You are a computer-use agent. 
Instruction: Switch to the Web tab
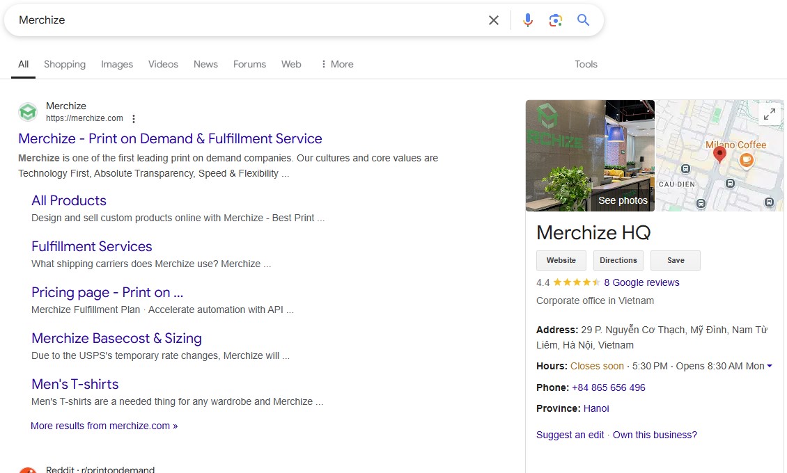pos(291,64)
